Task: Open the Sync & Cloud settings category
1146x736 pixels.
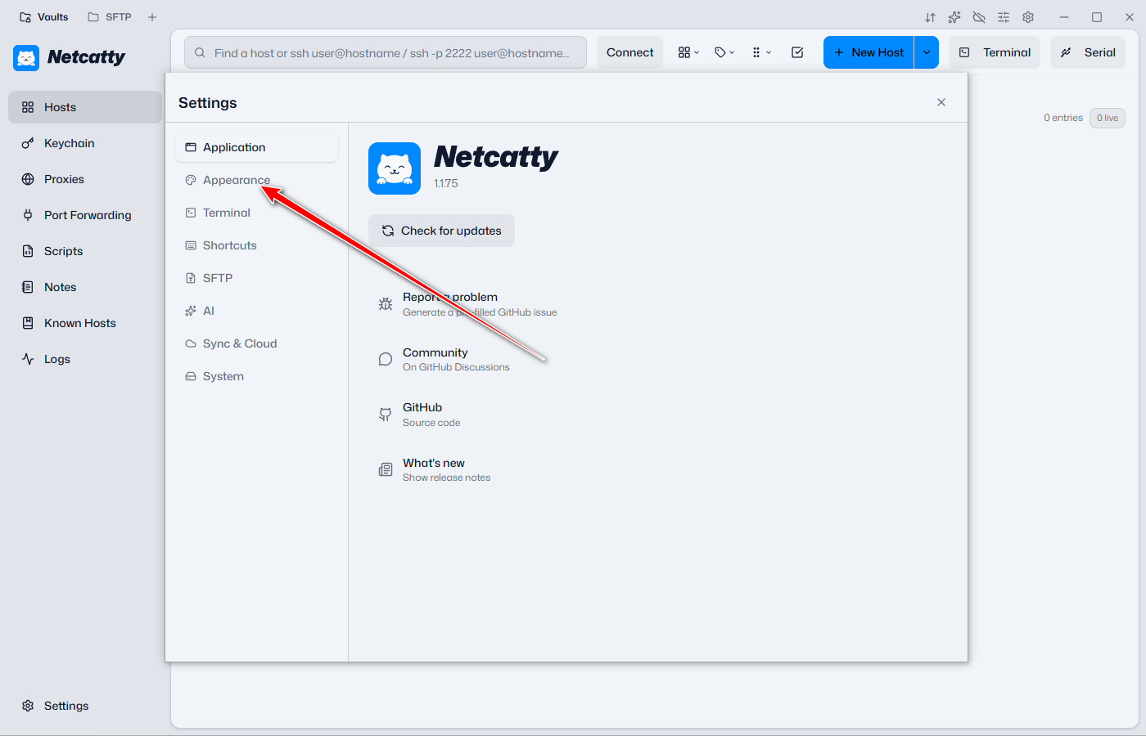Action: point(256,343)
